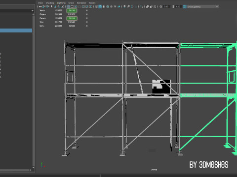The height and width of the screenshot is (177, 237).
Task: Click the camera Bookmarks icon
Action: pyautogui.click(x=51, y=6)
